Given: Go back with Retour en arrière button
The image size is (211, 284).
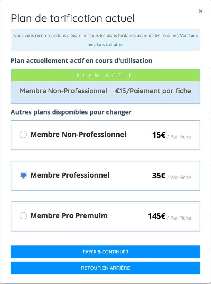Looking at the screenshot, I should [x=105, y=268].
